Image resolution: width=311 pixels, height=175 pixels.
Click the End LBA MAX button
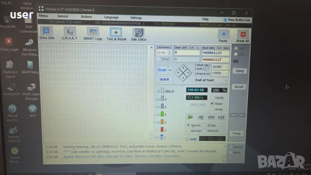226,48
